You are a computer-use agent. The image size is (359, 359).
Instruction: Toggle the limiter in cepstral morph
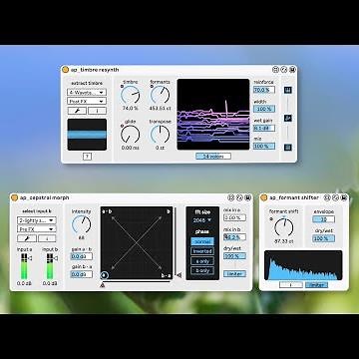(234, 274)
